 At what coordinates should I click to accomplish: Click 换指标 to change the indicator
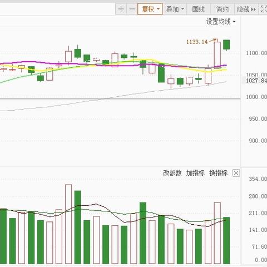tap(218, 173)
